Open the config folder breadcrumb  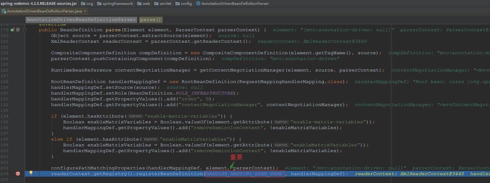pos(184,4)
